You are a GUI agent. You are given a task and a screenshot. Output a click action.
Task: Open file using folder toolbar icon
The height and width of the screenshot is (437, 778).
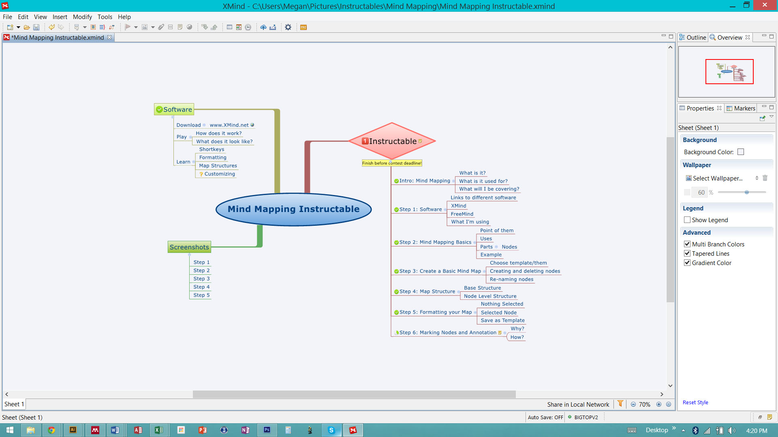(x=26, y=27)
